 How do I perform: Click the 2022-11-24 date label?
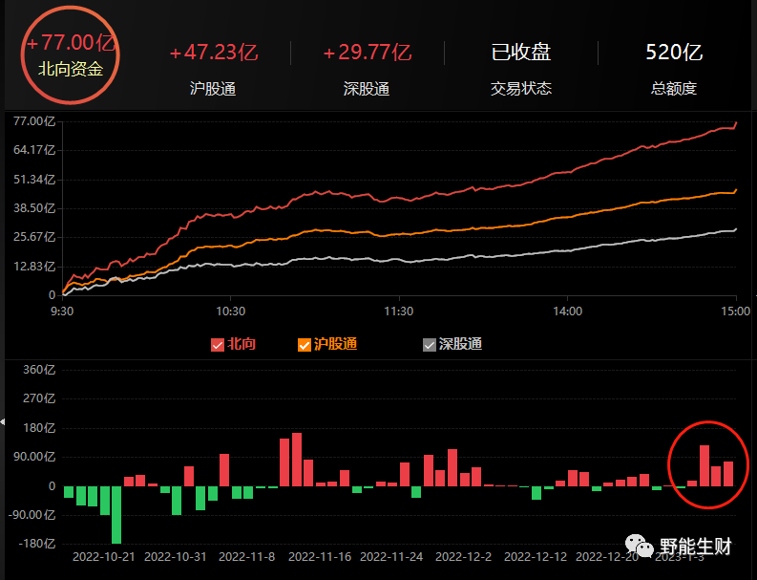391,557
